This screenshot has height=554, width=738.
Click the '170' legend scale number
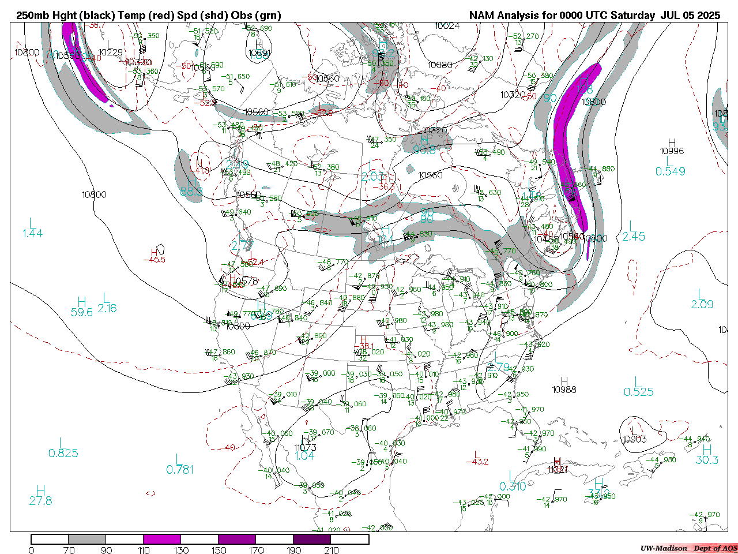pos(257,550)
